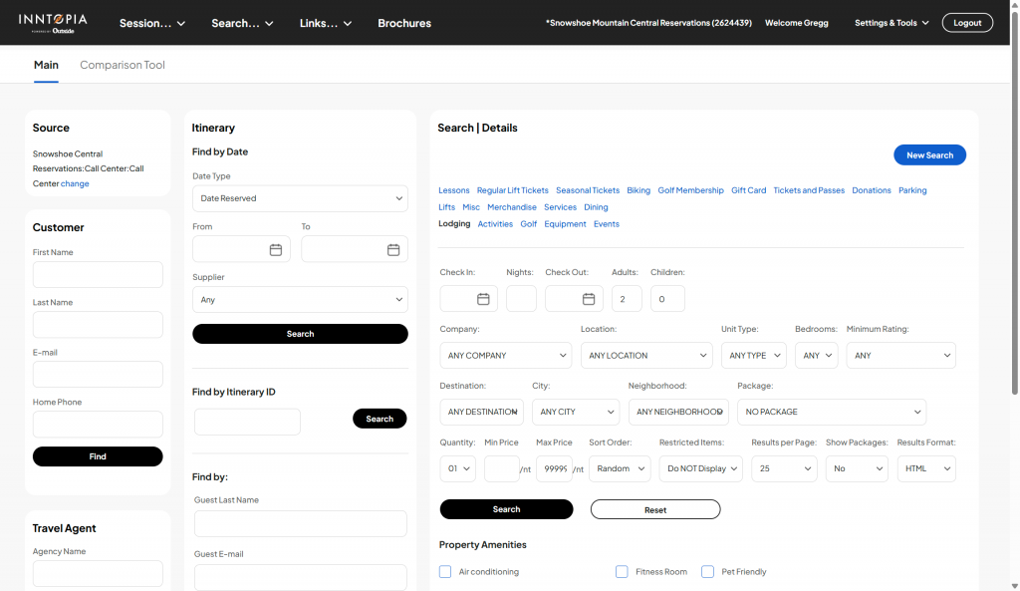Open the Brochures menu item
The width and height of the screenshot is (1020, 591).
(x=404, y=23)
